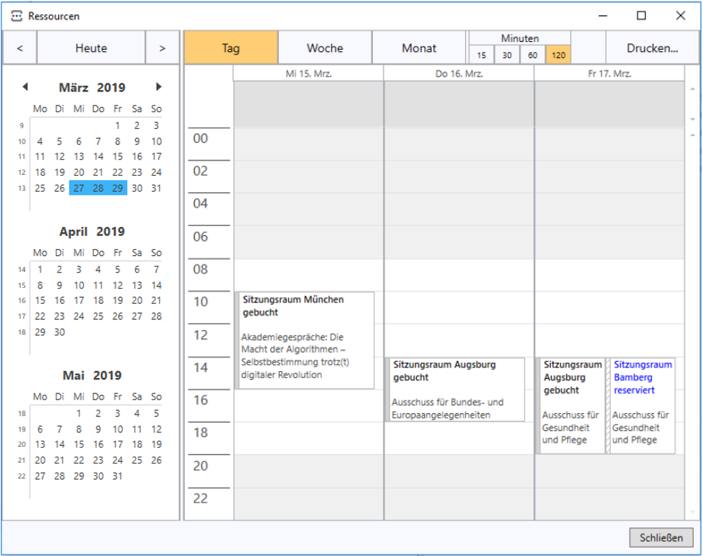Click the Schließen button
The image size is (703, 556).
[x=661, y=538]
